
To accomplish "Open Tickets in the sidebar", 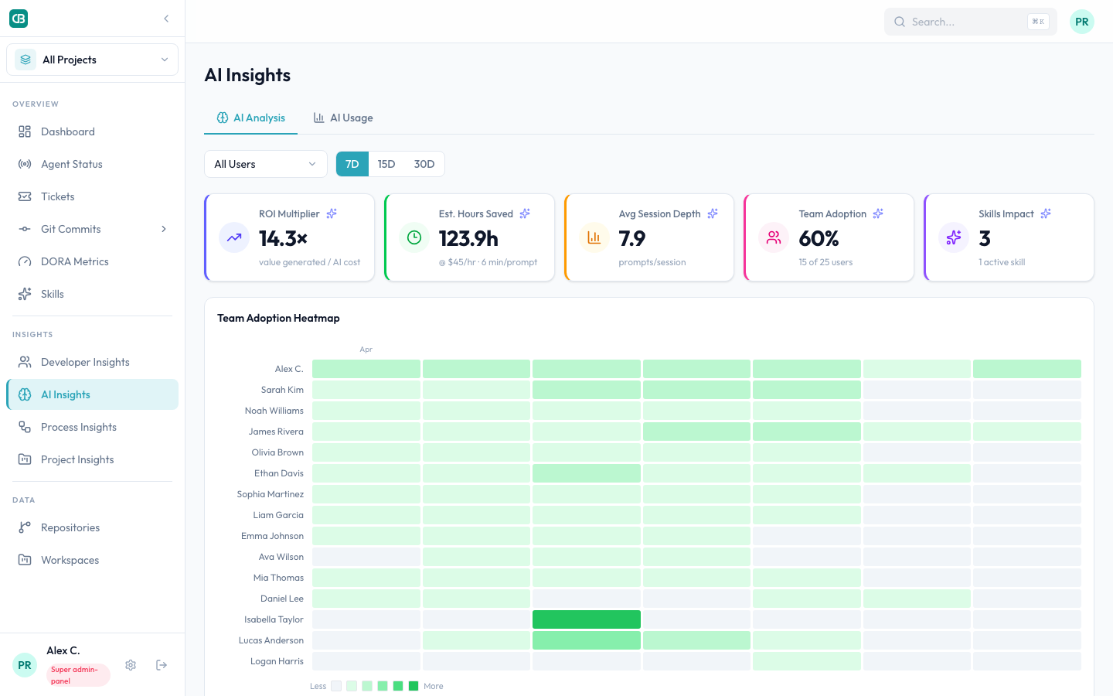I will [x=92, y=196].
